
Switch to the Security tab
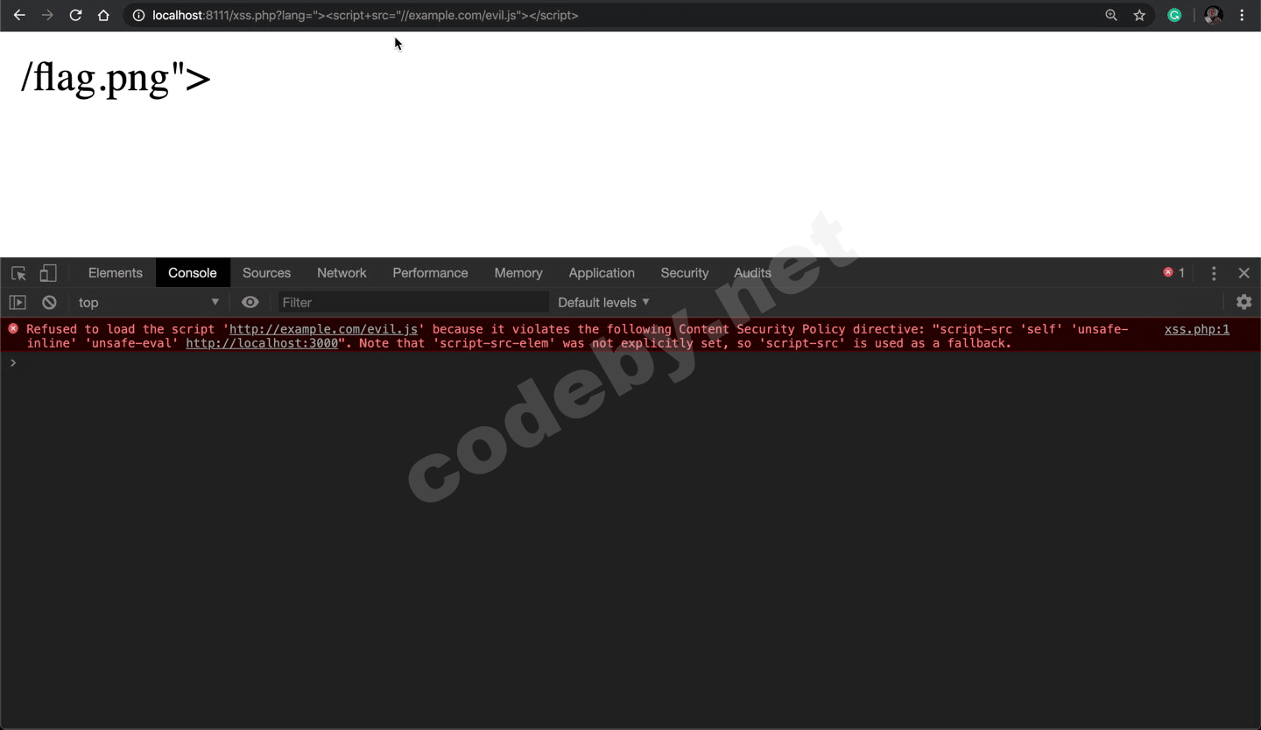pyautogui.click(x=685, y=273)
